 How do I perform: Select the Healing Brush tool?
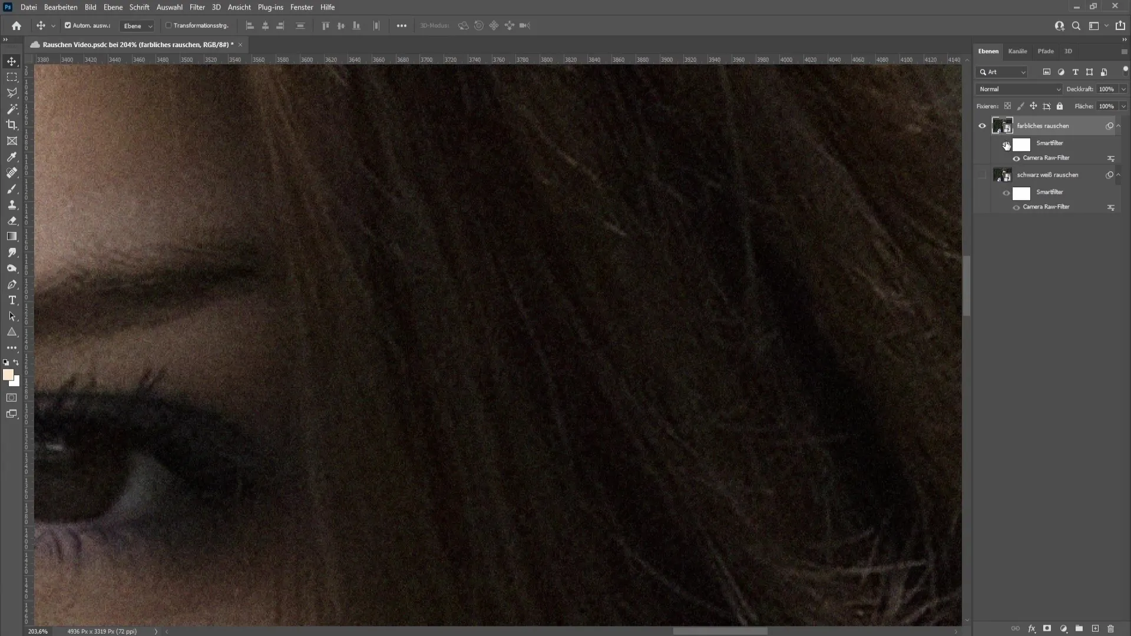click(12, 173)
